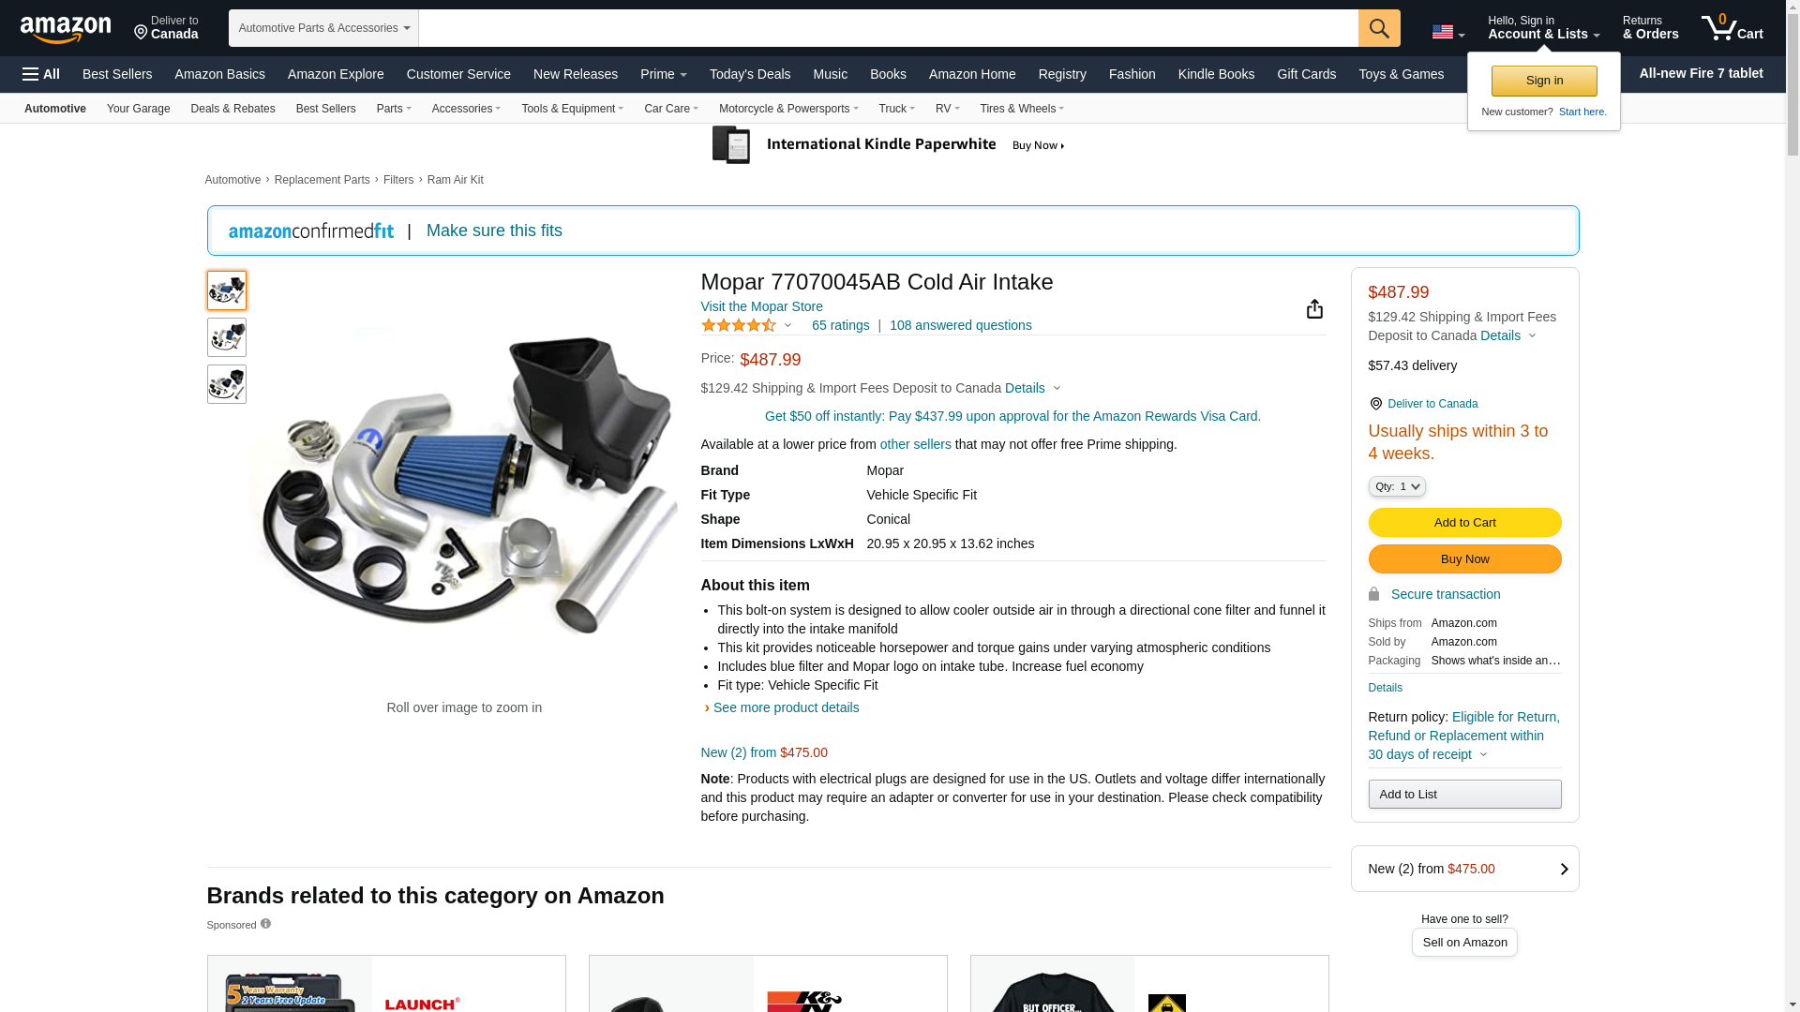Open the Gift Cards navigation item
Screen dimensions: 1800x1012
coord(1306,74)
